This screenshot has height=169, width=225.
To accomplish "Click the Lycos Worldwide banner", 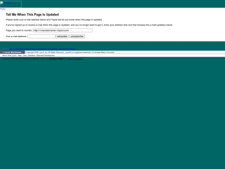I will 12,52.
